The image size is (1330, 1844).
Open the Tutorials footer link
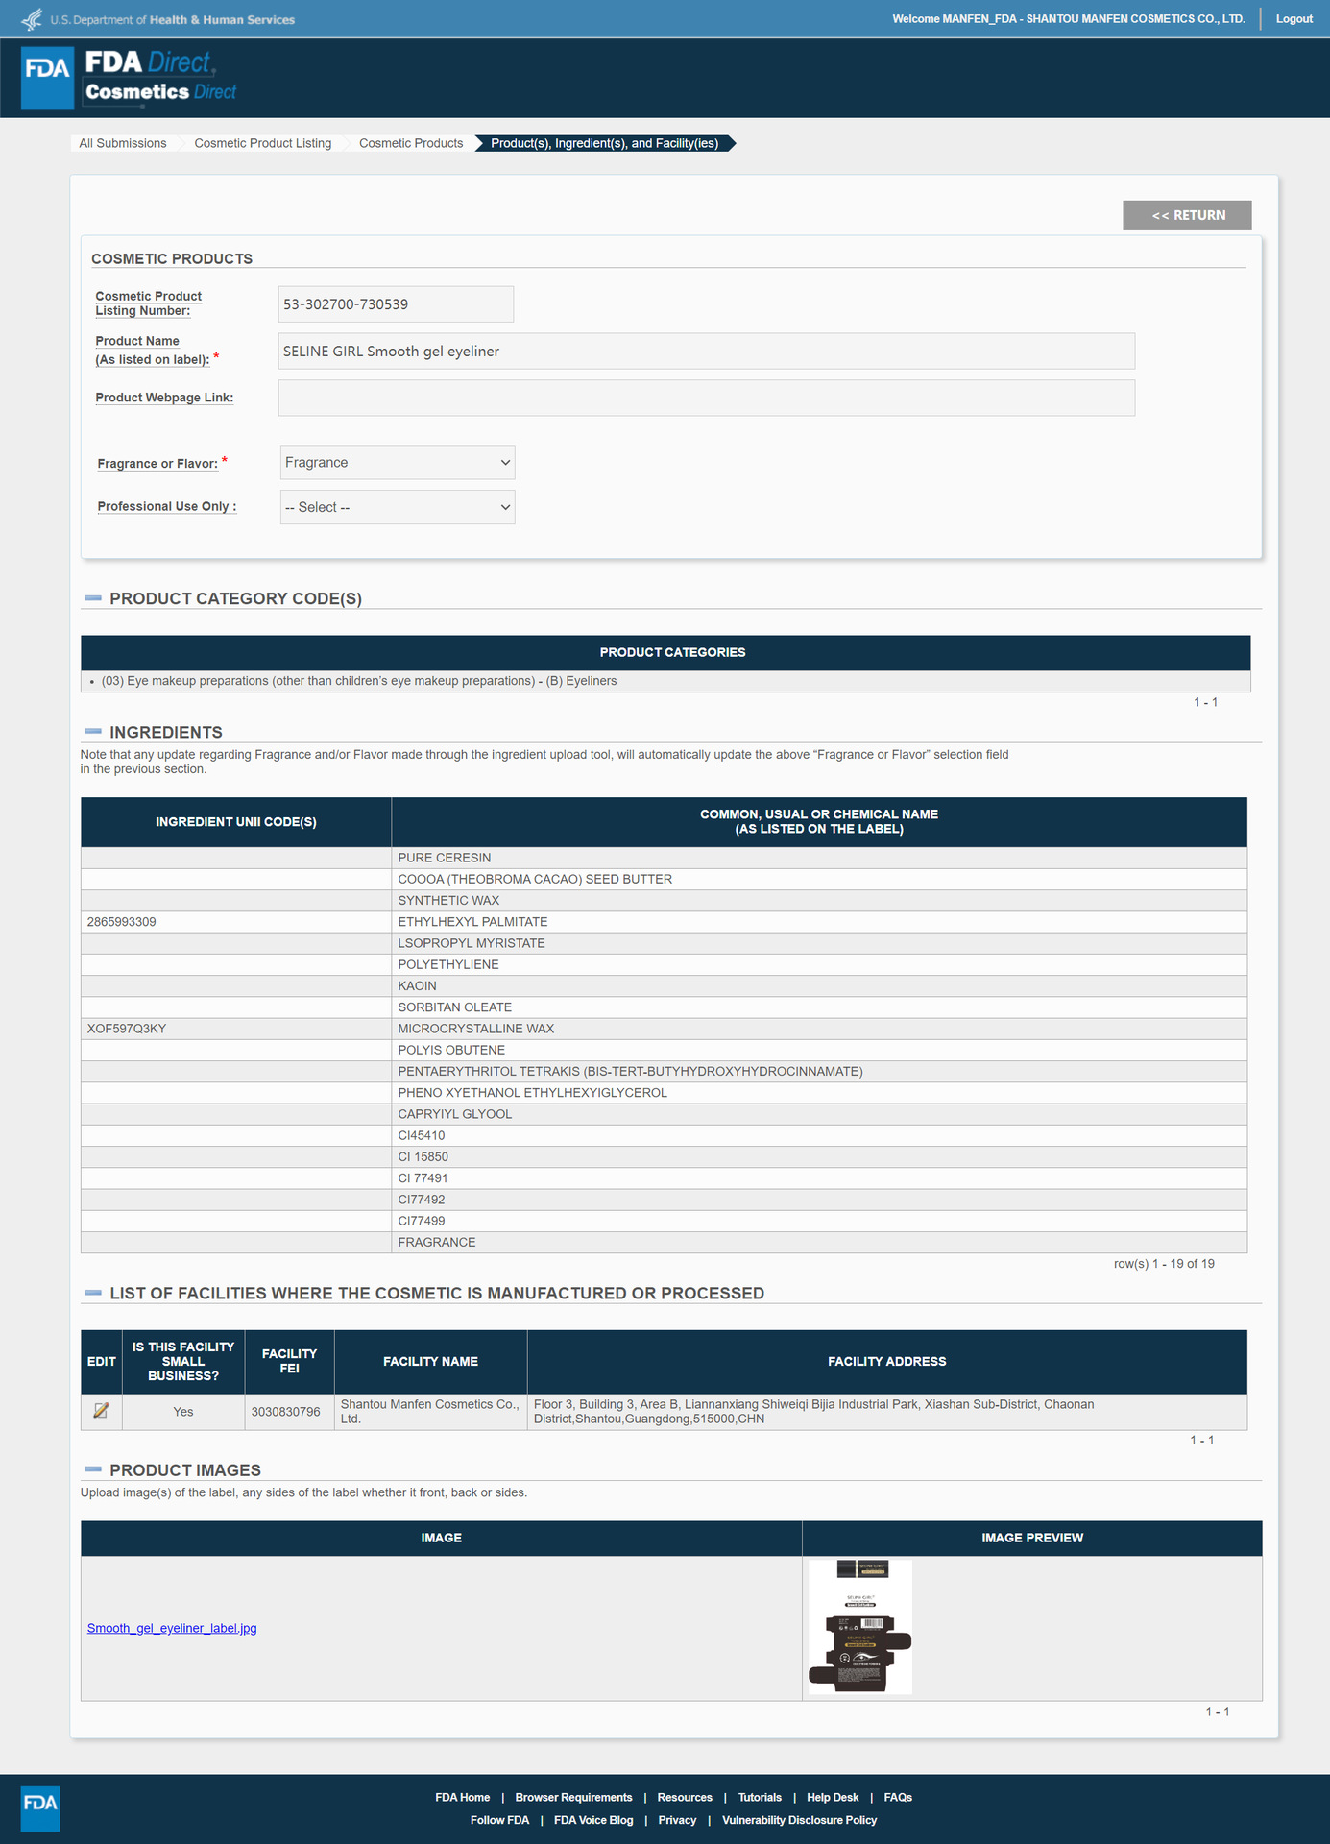coord(760,1797)
